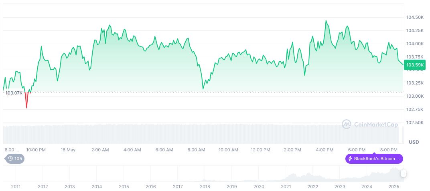The width and height of the screenshot is (430, 191).
Task: Jump to 2014 on the overview timeline
Action: point(97,187)
